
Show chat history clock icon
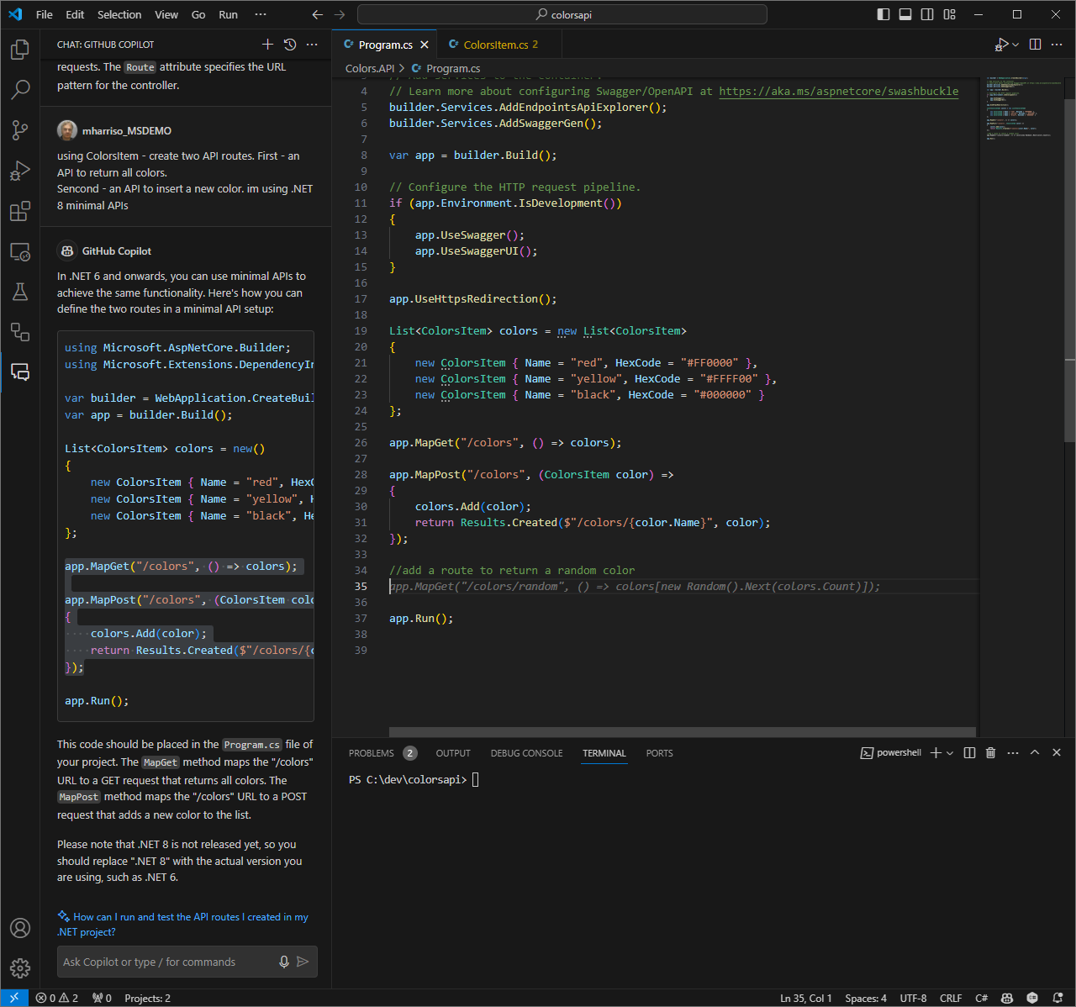click(290, 45)
